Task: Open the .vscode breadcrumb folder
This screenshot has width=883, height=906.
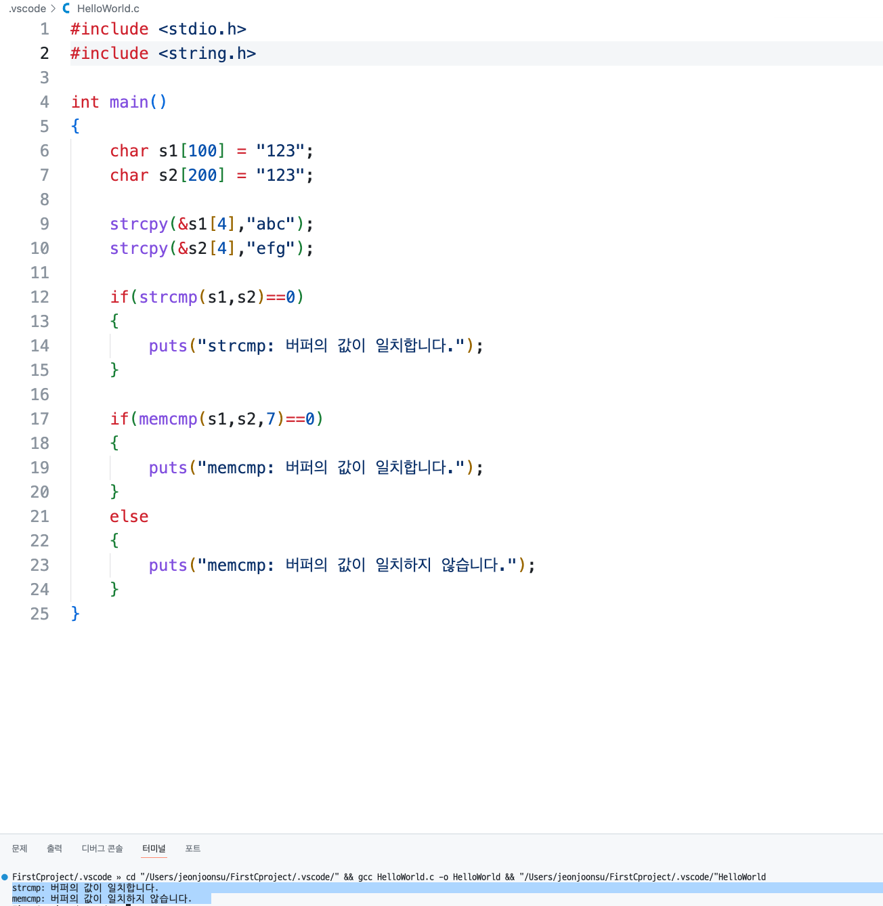Action: point(28,8)
